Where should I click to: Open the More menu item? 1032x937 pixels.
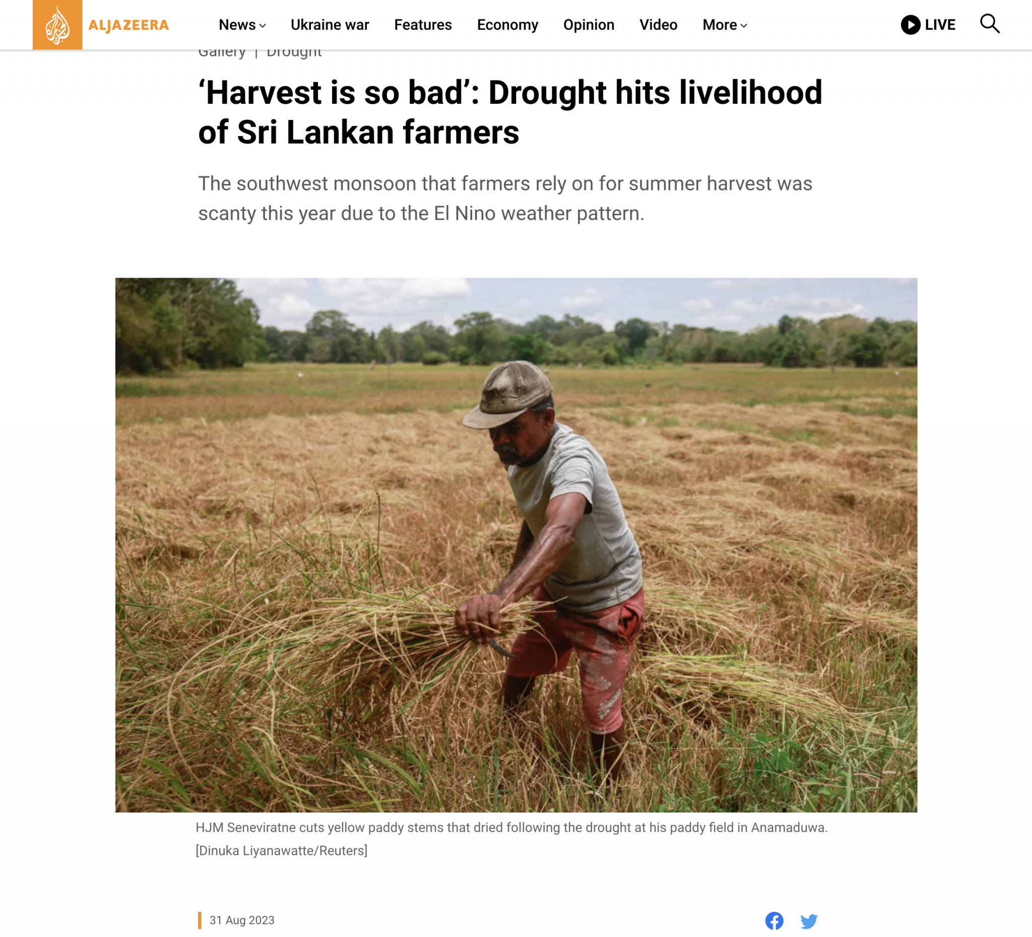point(720,25)
